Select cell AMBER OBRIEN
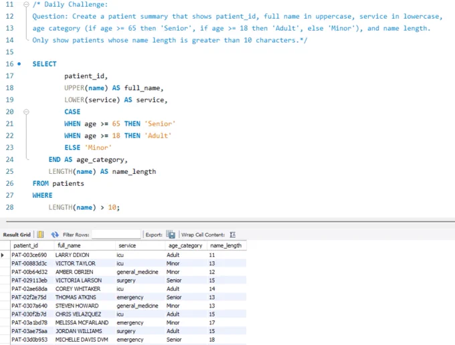Screen dimensions: 455x345 pyautogui.click(x=74, y=272)
